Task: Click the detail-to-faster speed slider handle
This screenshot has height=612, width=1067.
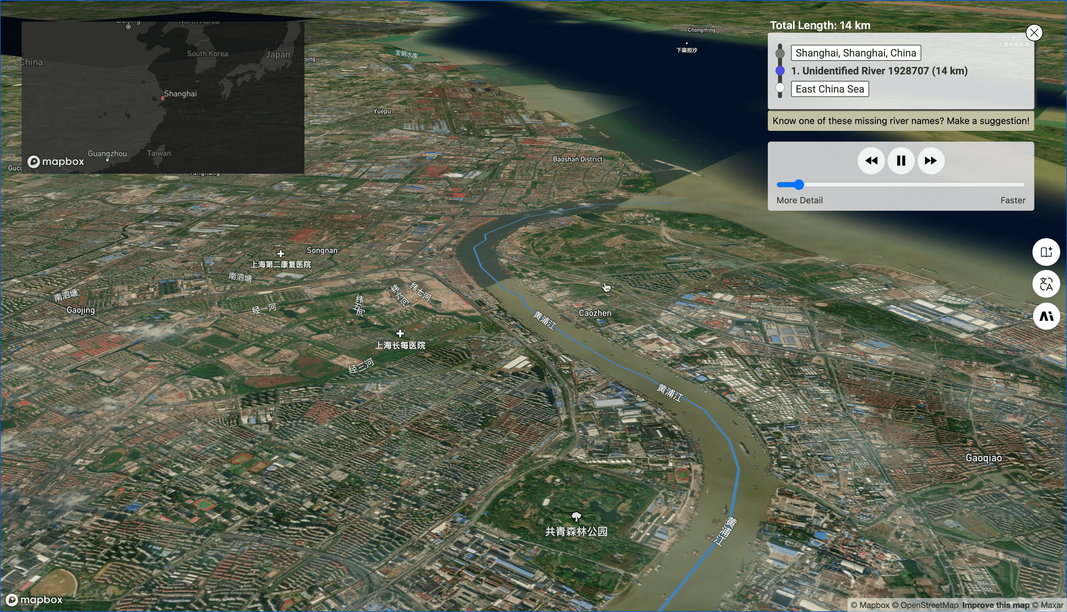Action: pos(799,185)
